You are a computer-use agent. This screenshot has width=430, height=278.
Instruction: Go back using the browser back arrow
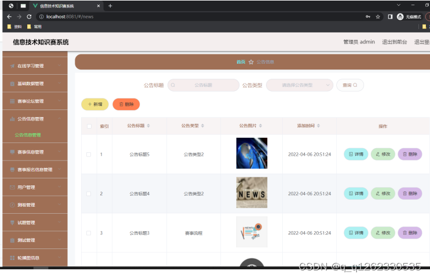(x=9, y=17)
